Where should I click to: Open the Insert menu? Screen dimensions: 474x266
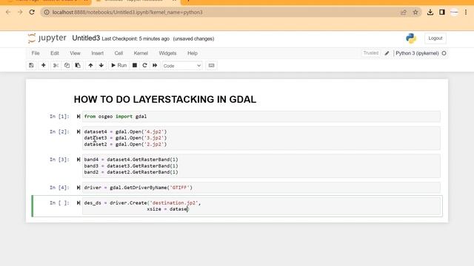97,53
